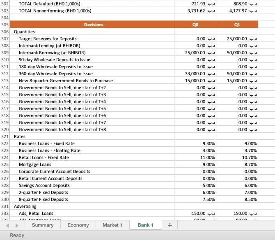Switch to the Economy sheet tab

[78, 225]
